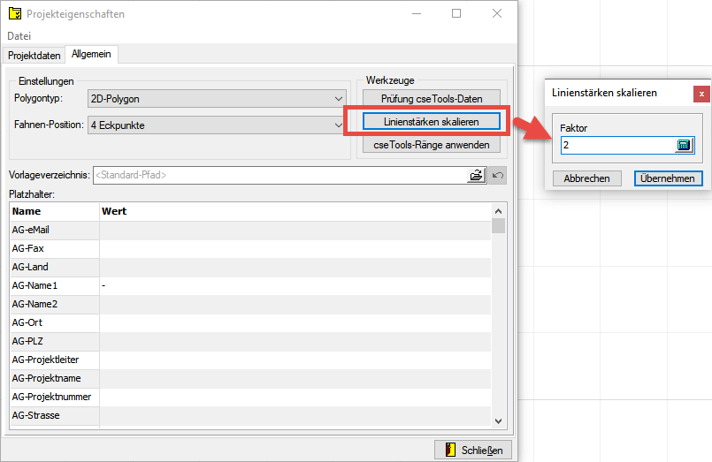Switch to the Projektdaten tab

(x=34, y=55)
